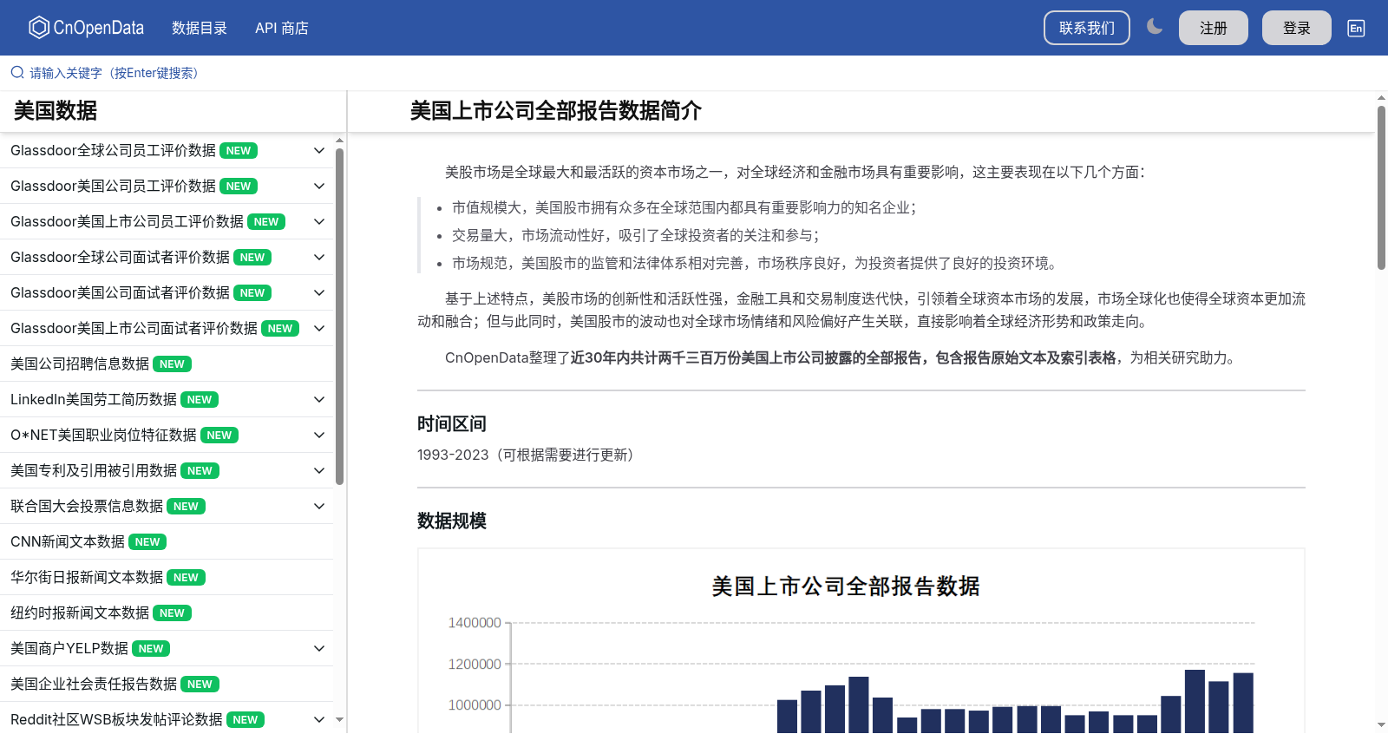
Task: Expand Reddit社区WSB板块发帖评论数据 chevron
Action: tap(319, 720)
